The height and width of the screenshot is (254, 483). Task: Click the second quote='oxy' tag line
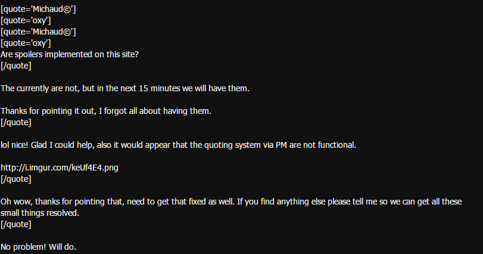26,43
